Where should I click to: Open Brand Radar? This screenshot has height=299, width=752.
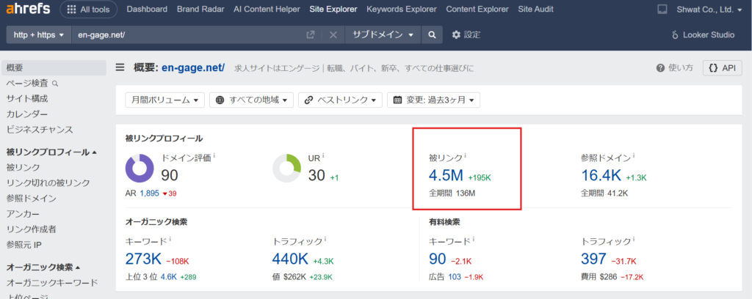pyautogui.click(x=200, y=9)
